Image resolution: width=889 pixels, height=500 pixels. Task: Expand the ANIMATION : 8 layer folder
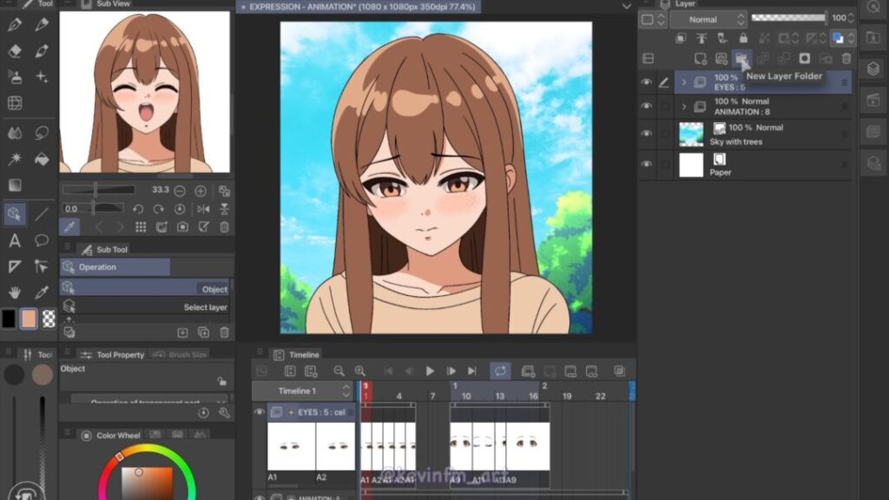[683, 107]
